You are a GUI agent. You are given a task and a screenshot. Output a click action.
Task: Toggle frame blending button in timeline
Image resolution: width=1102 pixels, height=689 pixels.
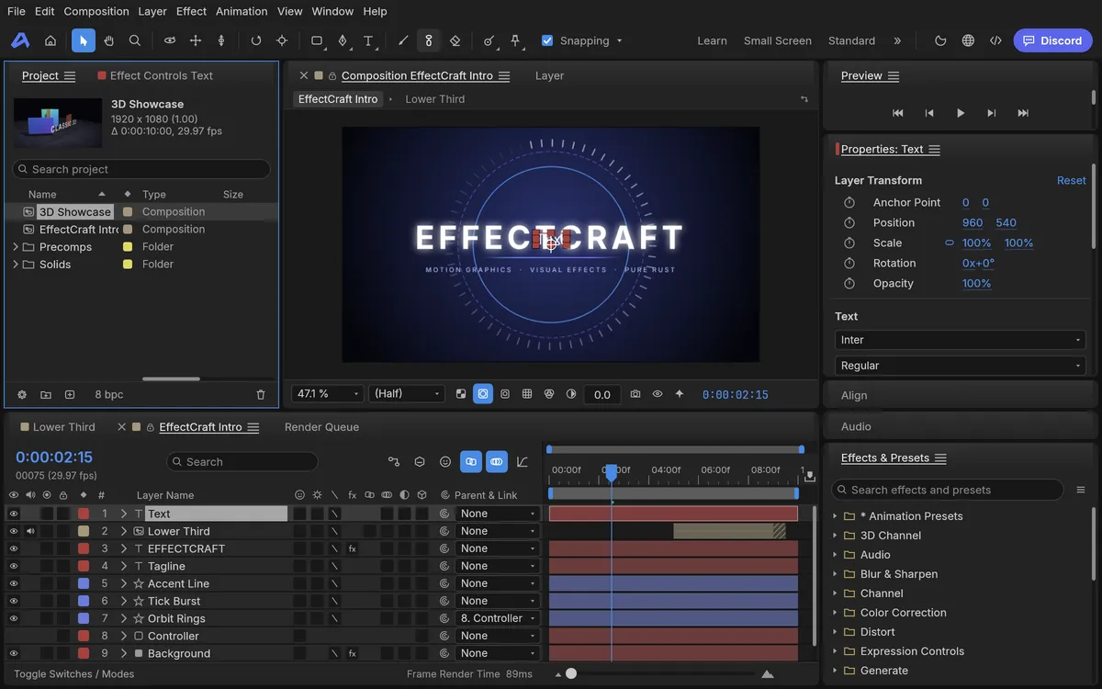coord(471,462)
